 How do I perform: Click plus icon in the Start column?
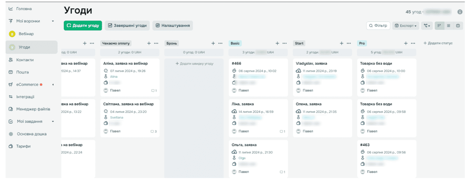pos(341,43)
